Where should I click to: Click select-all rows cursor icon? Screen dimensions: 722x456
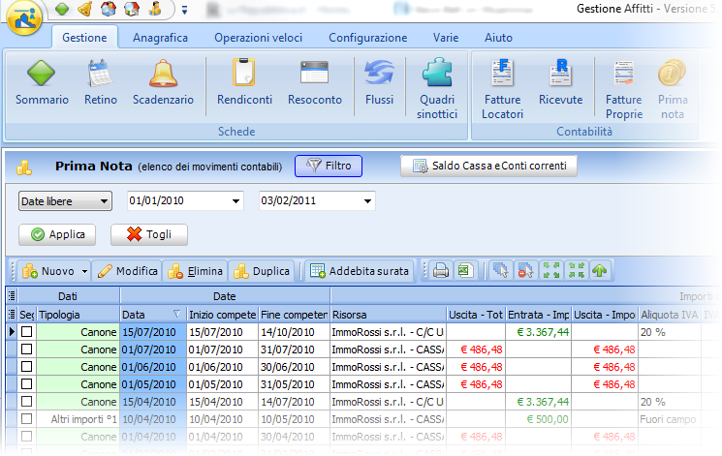[x=500, y=270]
